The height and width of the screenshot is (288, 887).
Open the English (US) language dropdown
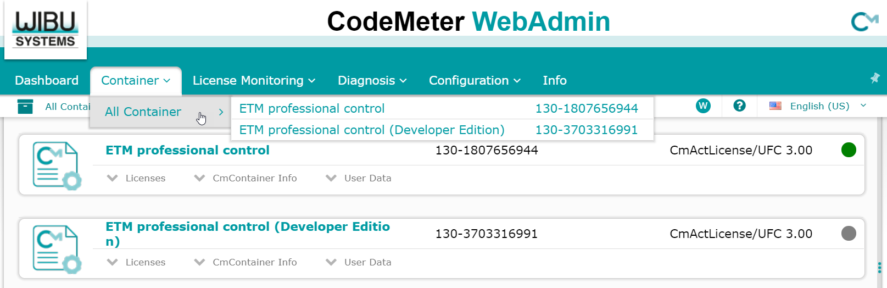coord(818,106)
